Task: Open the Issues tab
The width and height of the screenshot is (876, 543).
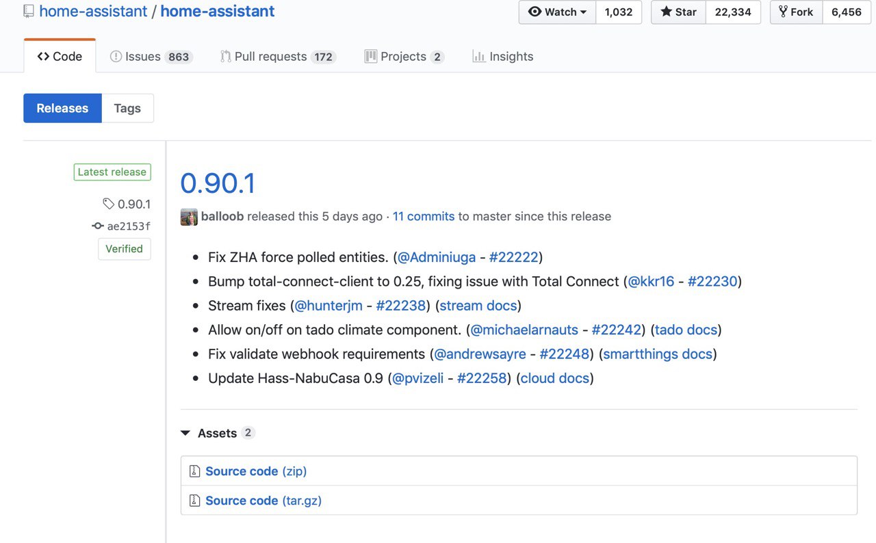Action: tap(151, 57)
